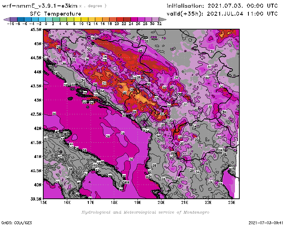Click the 23E longitude label
The height and width of the screenshot is (225, 291).
point(232,202)
